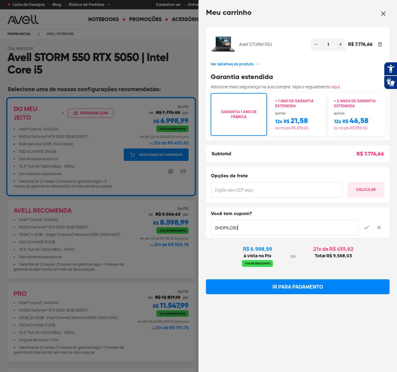Email the DO MEU JEITO configuration
The width and height of the screenshot is (397, 372).
183,171
